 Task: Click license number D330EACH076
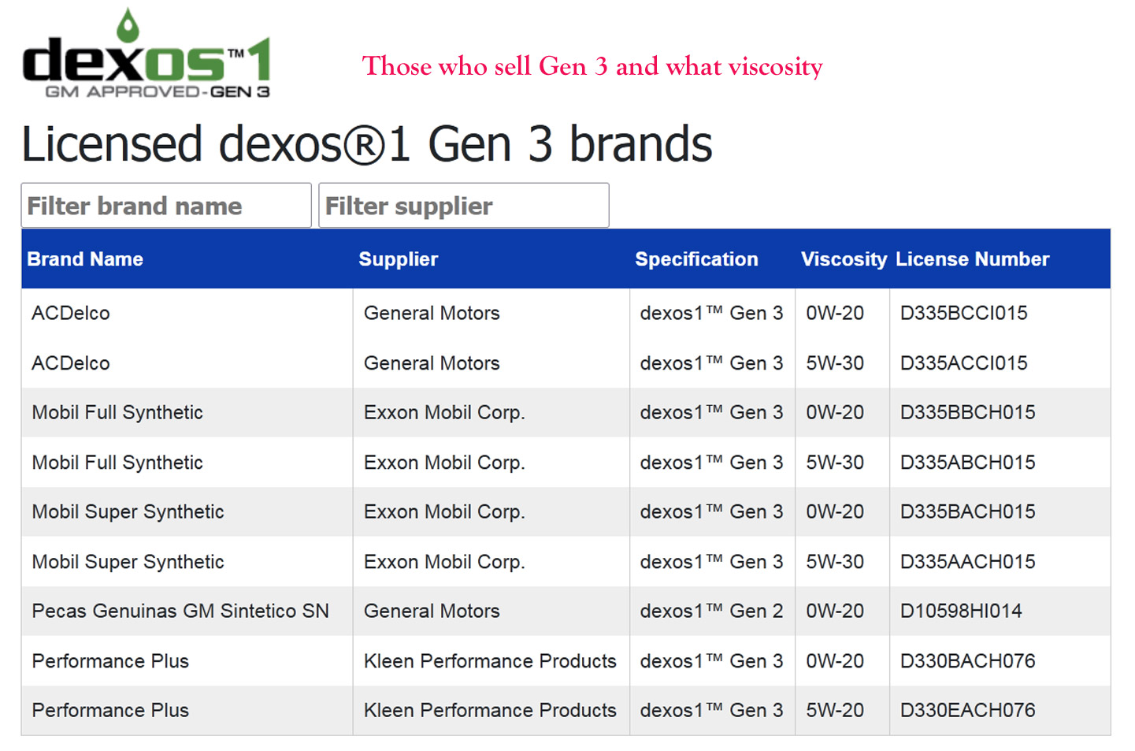coord(967,710)
